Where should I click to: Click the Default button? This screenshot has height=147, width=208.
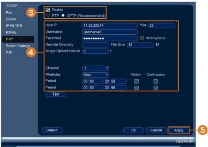(52, 130)
